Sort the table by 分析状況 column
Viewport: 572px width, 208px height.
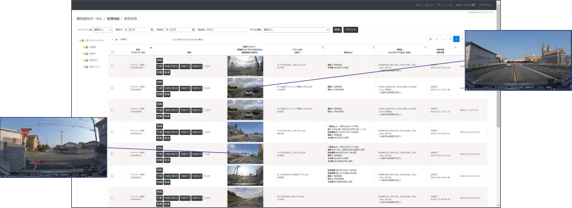coord(455,47)
